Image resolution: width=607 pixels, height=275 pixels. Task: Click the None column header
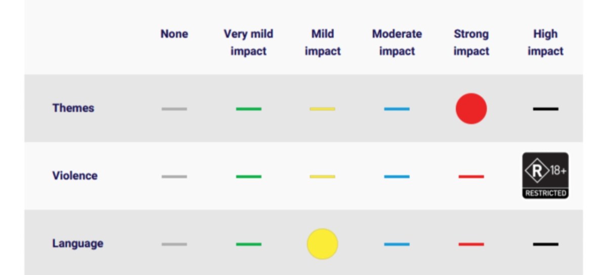tap(174, 34)
